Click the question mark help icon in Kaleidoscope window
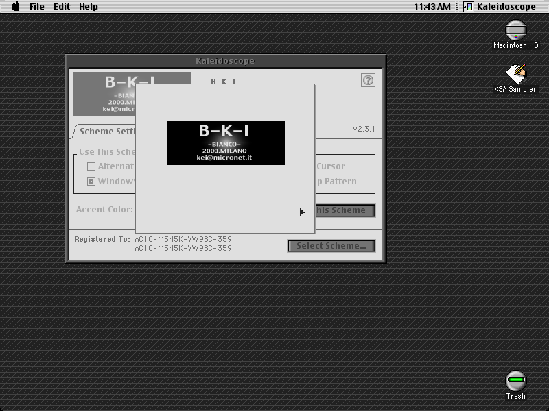 (368, 80)
